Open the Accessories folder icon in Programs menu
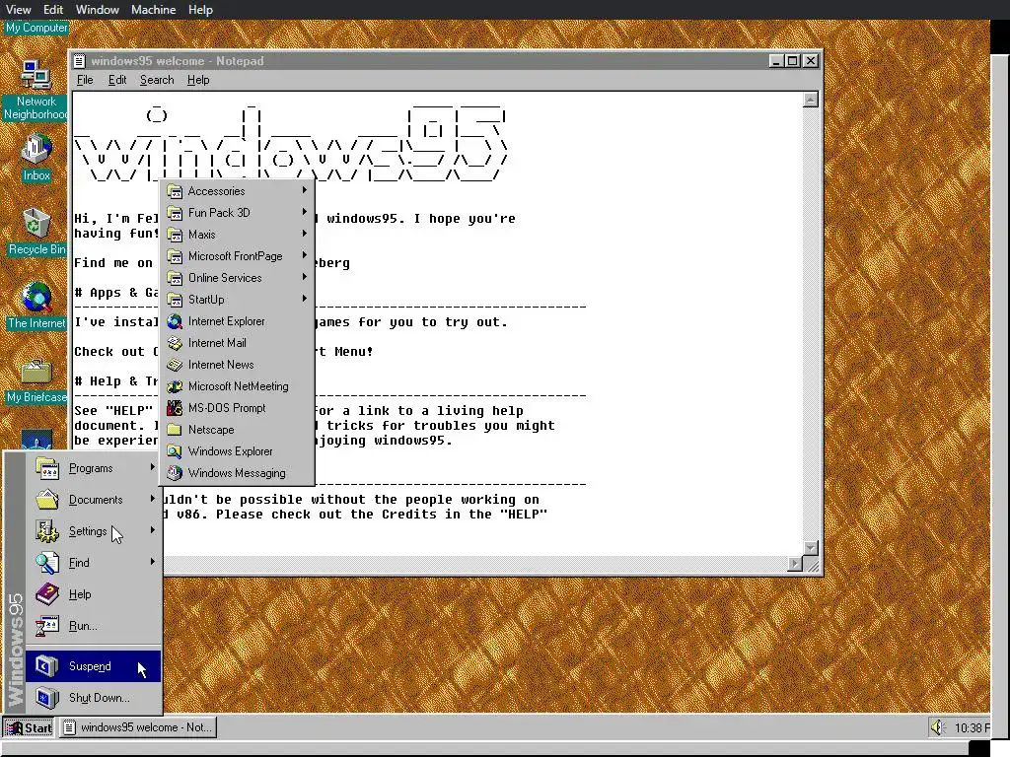Viewport: 1010px width, 757px height. (x=175, y=191)
